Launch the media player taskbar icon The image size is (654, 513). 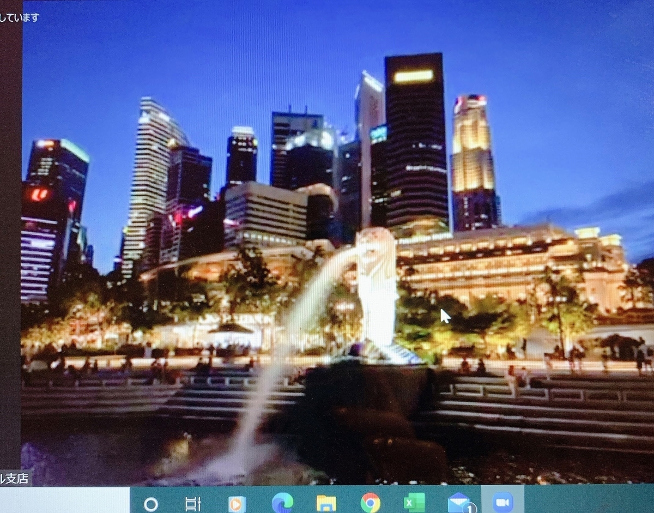(237, 504)
